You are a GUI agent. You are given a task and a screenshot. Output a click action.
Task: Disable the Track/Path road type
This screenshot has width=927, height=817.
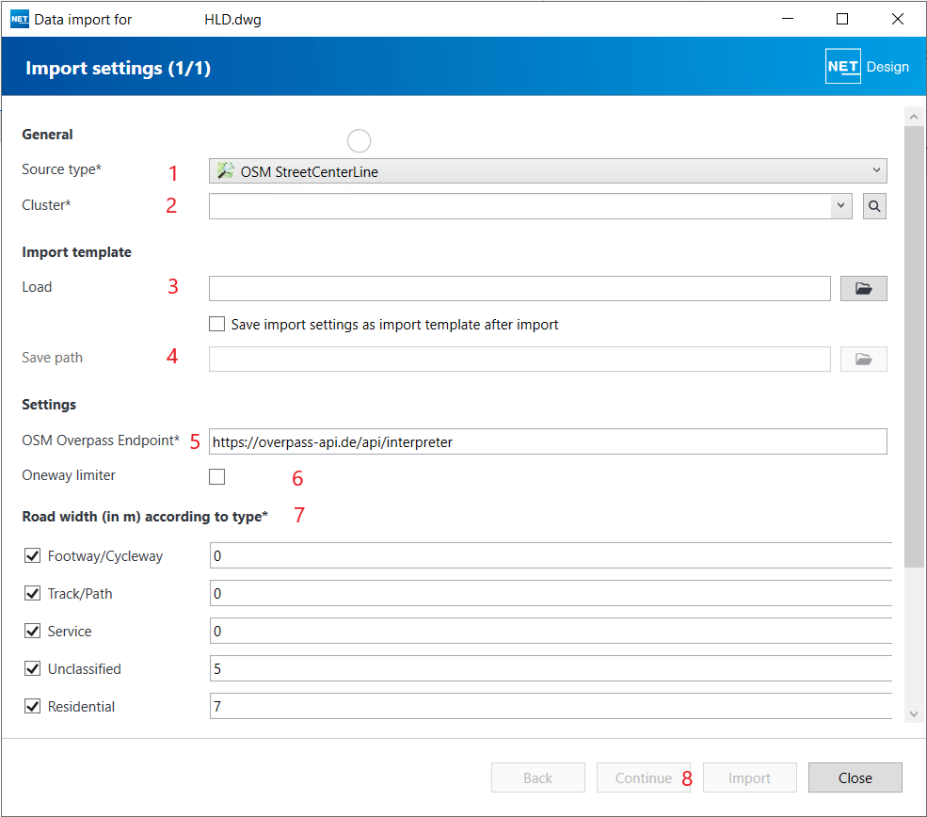(33, 594)
